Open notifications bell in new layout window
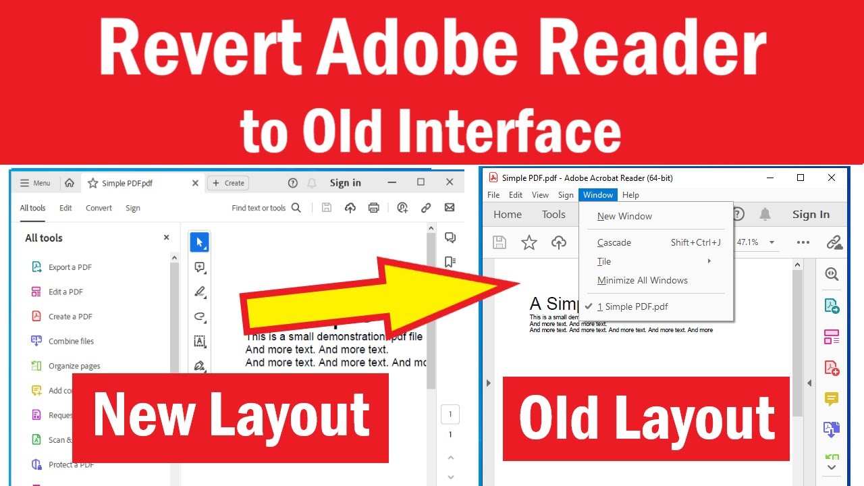The width and height of the screenshot is (864, 486). [312, 183]
